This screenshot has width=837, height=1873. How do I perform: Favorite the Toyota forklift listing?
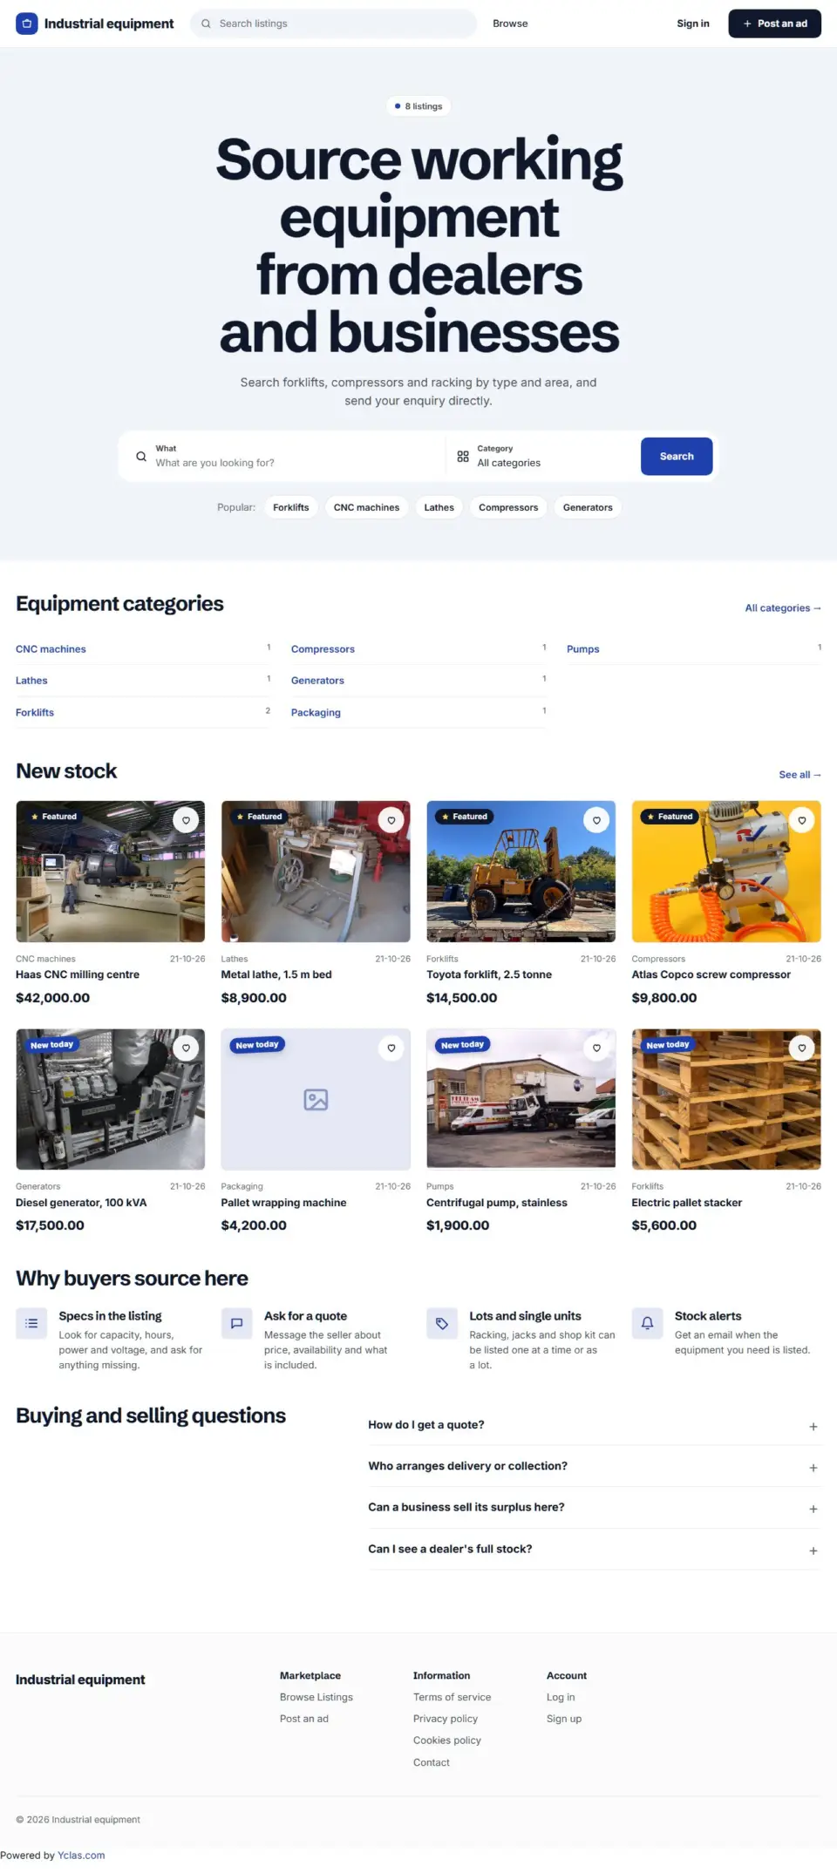[596, 820]
